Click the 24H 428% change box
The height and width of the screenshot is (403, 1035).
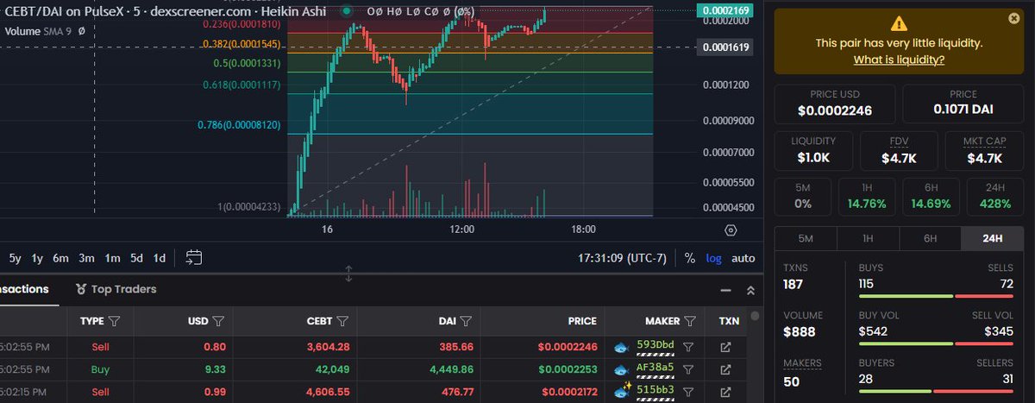coord(994,197)
